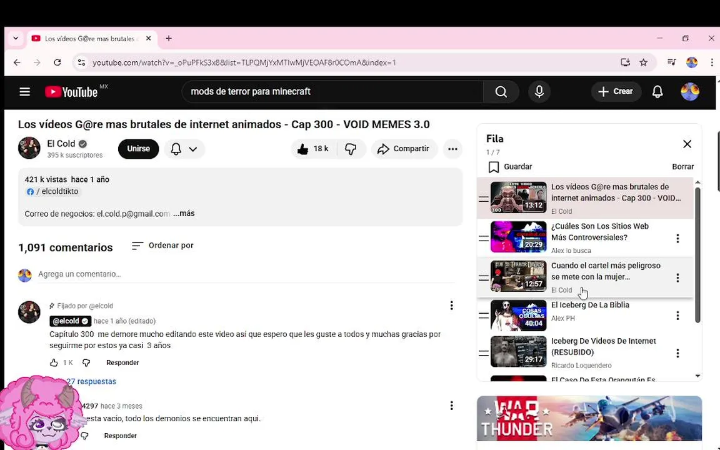Open @elcold handle in pinned comment

point(70,321)
